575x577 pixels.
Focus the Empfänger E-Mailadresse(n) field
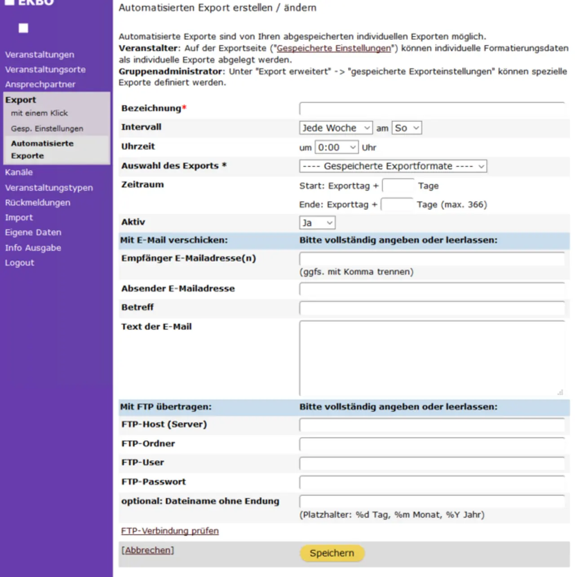pos(432,258)
